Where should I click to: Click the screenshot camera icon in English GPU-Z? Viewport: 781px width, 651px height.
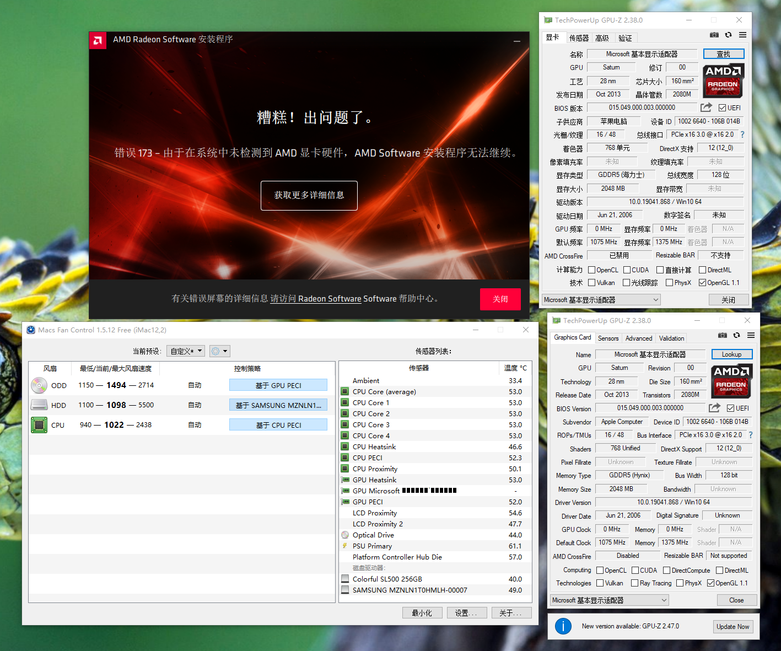pyautogui.click(x=722, y=335)
